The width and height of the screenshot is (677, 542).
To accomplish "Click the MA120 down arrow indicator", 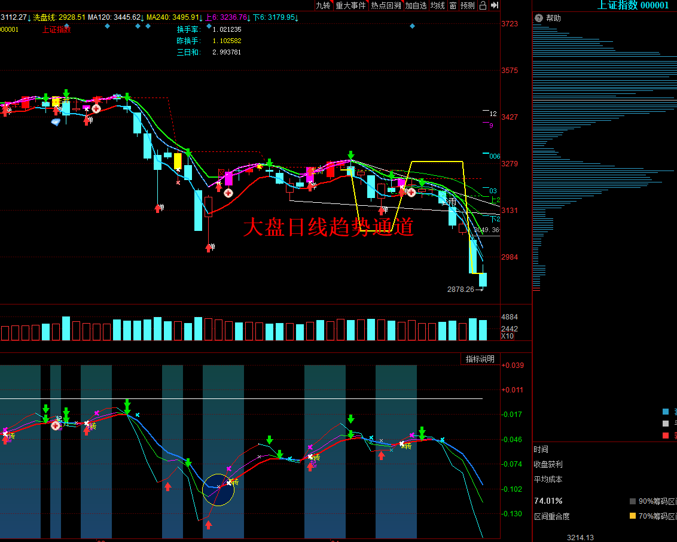I will pyautogui.click(x=144, y=17).
